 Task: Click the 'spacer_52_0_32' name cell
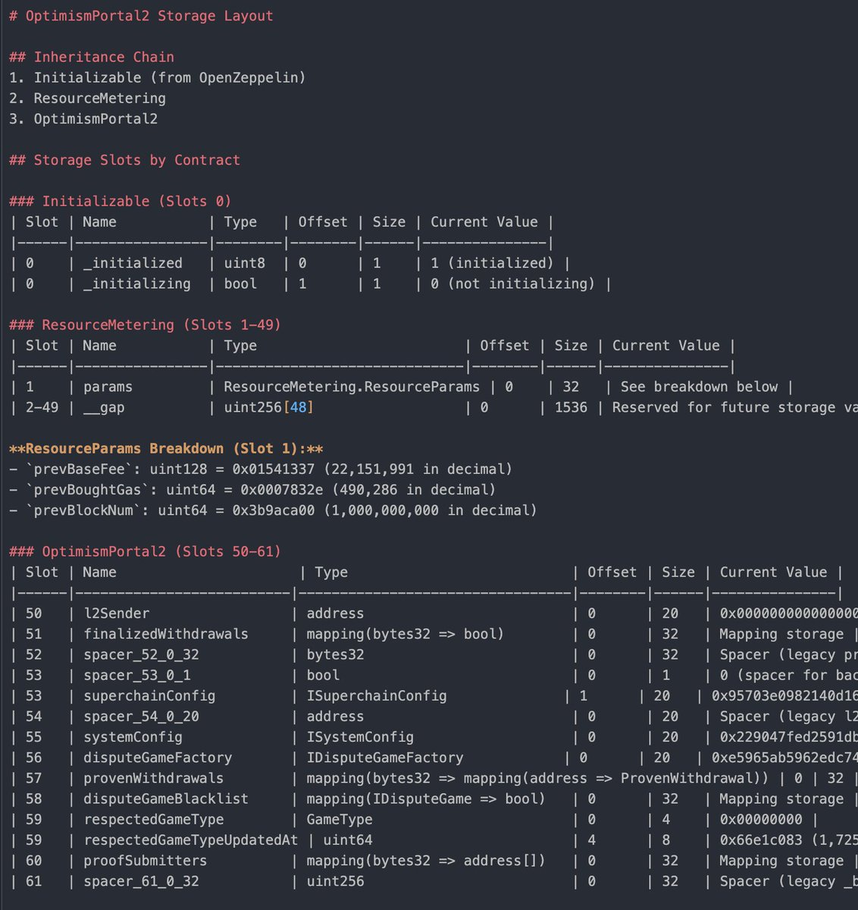coord(141,654)
